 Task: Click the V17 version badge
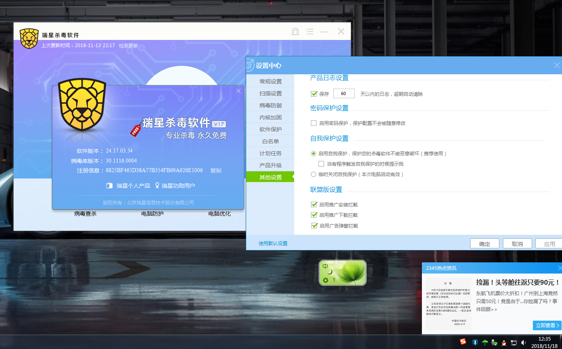(x=219, y=124)
